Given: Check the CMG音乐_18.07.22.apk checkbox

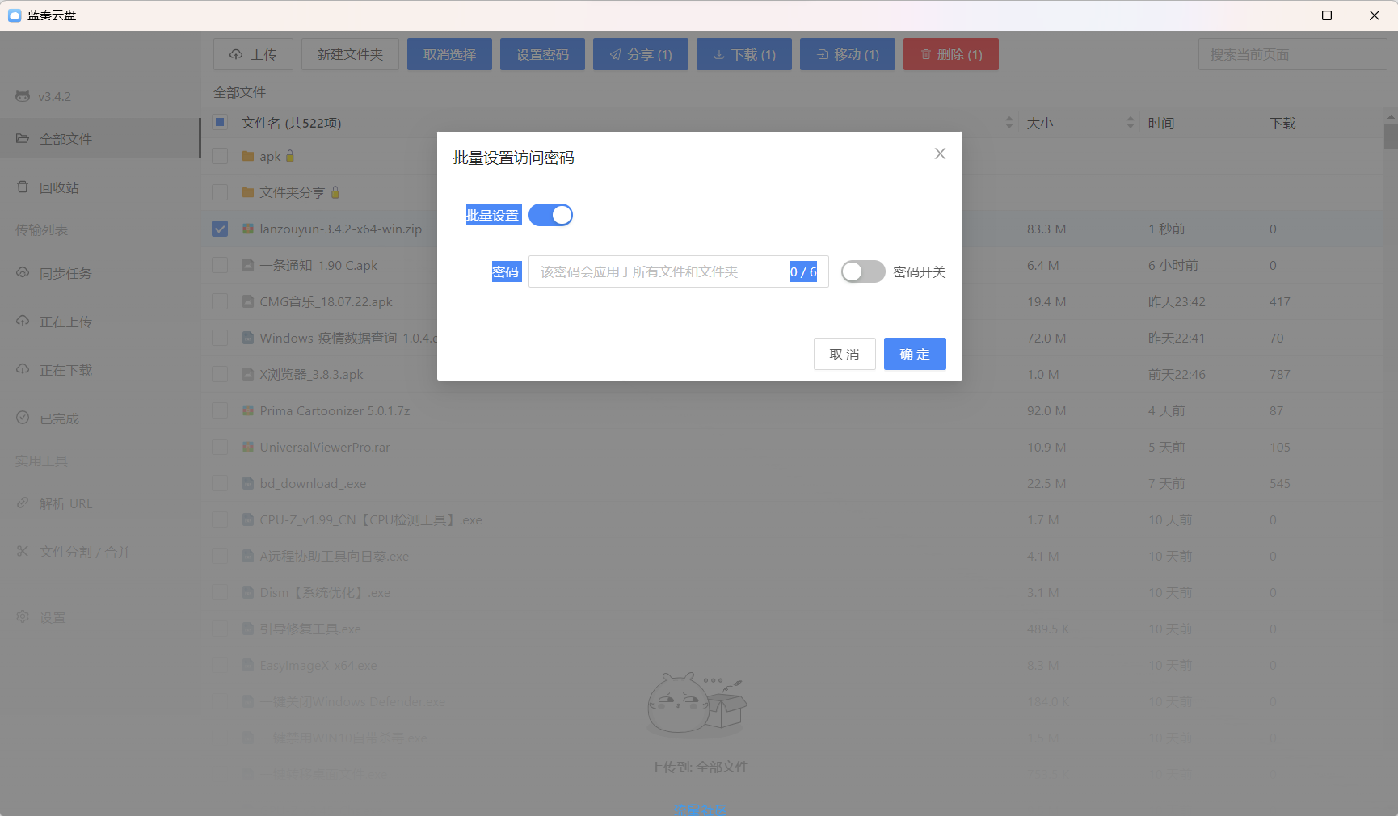Looking at the screenshot, I should tap(220, 301).
